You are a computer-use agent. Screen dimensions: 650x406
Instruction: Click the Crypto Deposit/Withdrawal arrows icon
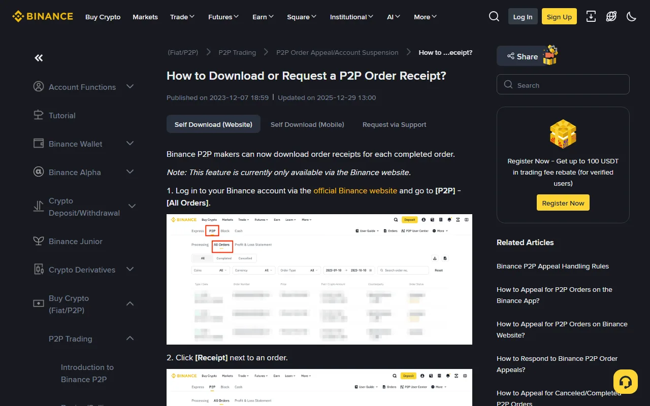[x=39, y=207]
